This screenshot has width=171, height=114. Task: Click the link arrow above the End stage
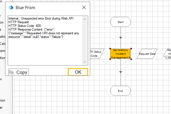click(x=121, y=72)
